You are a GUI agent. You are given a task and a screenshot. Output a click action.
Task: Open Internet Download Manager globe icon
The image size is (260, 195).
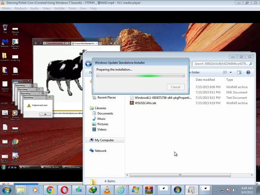coord(93,190)
